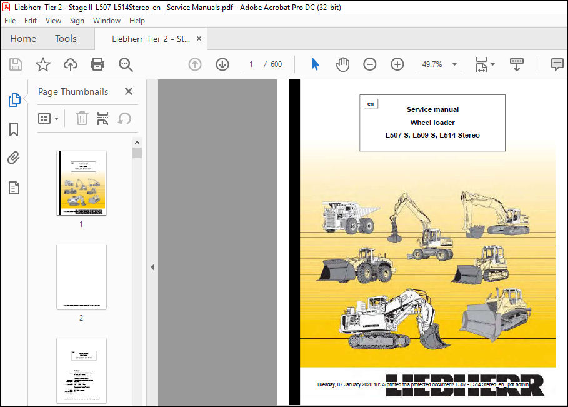Rotate page with the rotate icon
Image resolution: width=568 pixels, height=407 pixels.
(x=124, y=119)
